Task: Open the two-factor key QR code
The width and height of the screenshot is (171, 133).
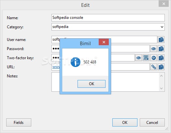Action: (x=146, y=58)
